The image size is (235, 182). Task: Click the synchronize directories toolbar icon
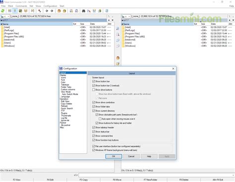(94, 11)
